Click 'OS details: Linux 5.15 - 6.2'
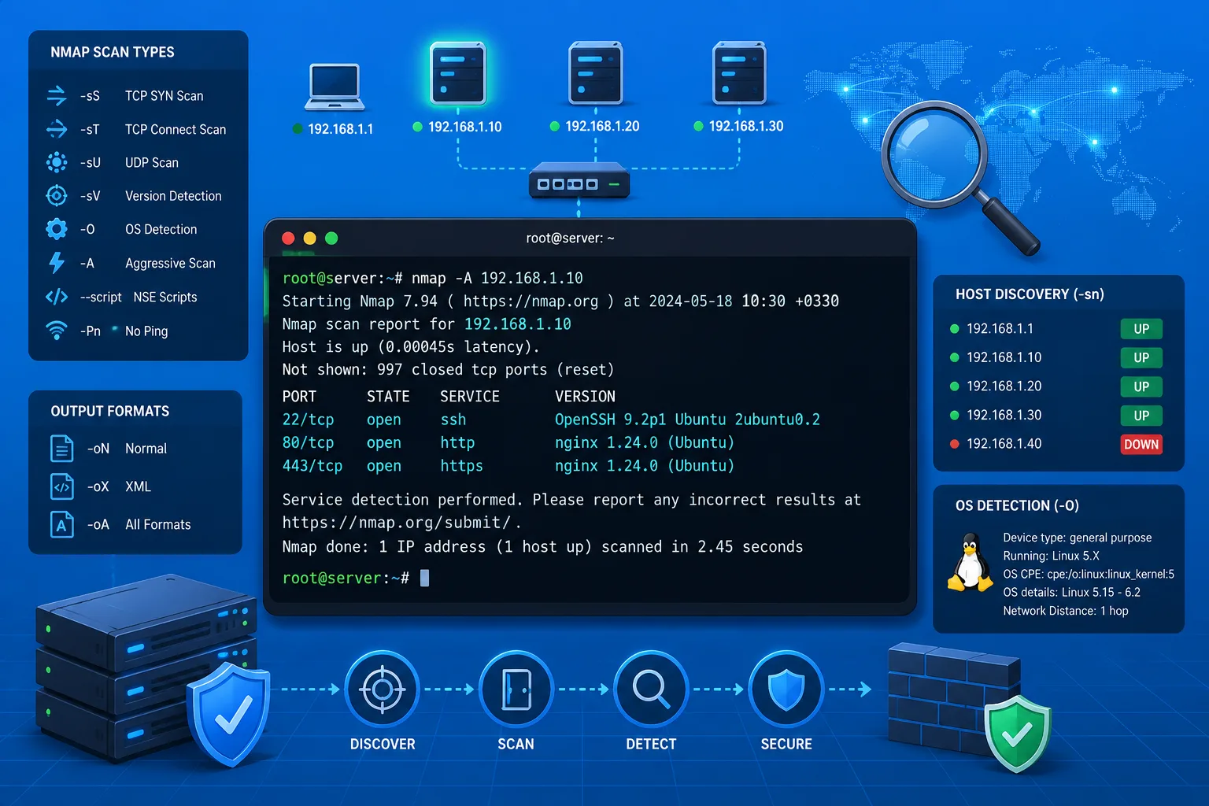The height and width of the screenshot is (806, 1209). point(1071,592)
